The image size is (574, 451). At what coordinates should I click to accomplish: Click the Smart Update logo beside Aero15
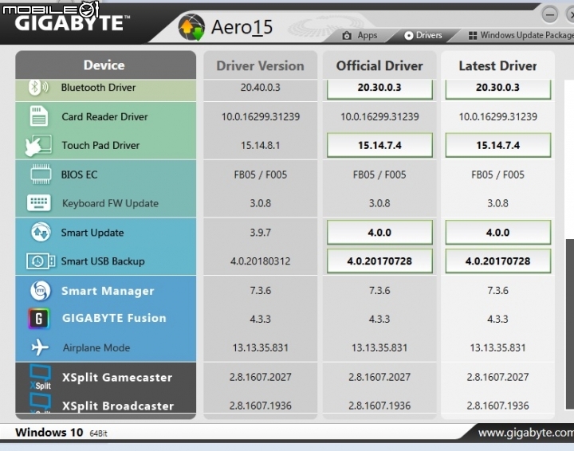[x=191, y=27]
